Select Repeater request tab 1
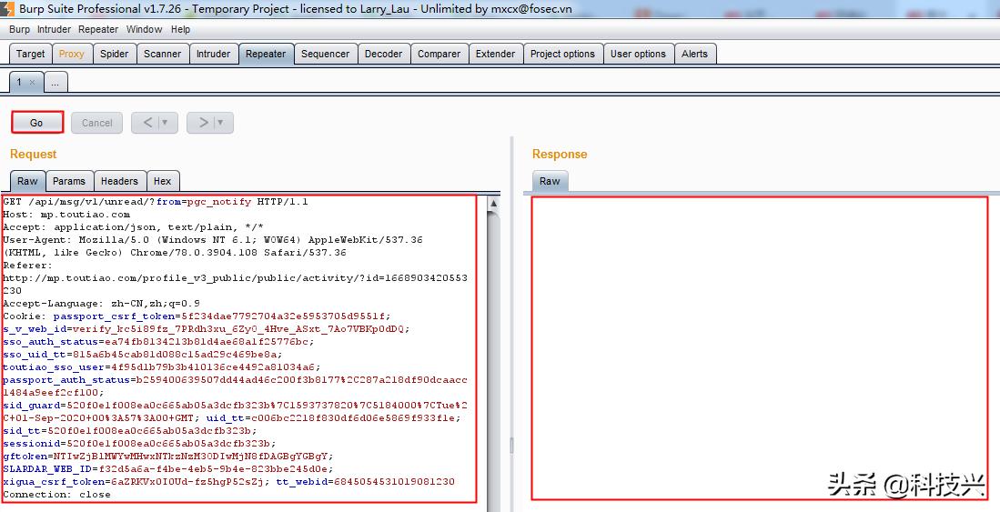Viewport: 1000px width, 512px height. (x=19, y=82)
